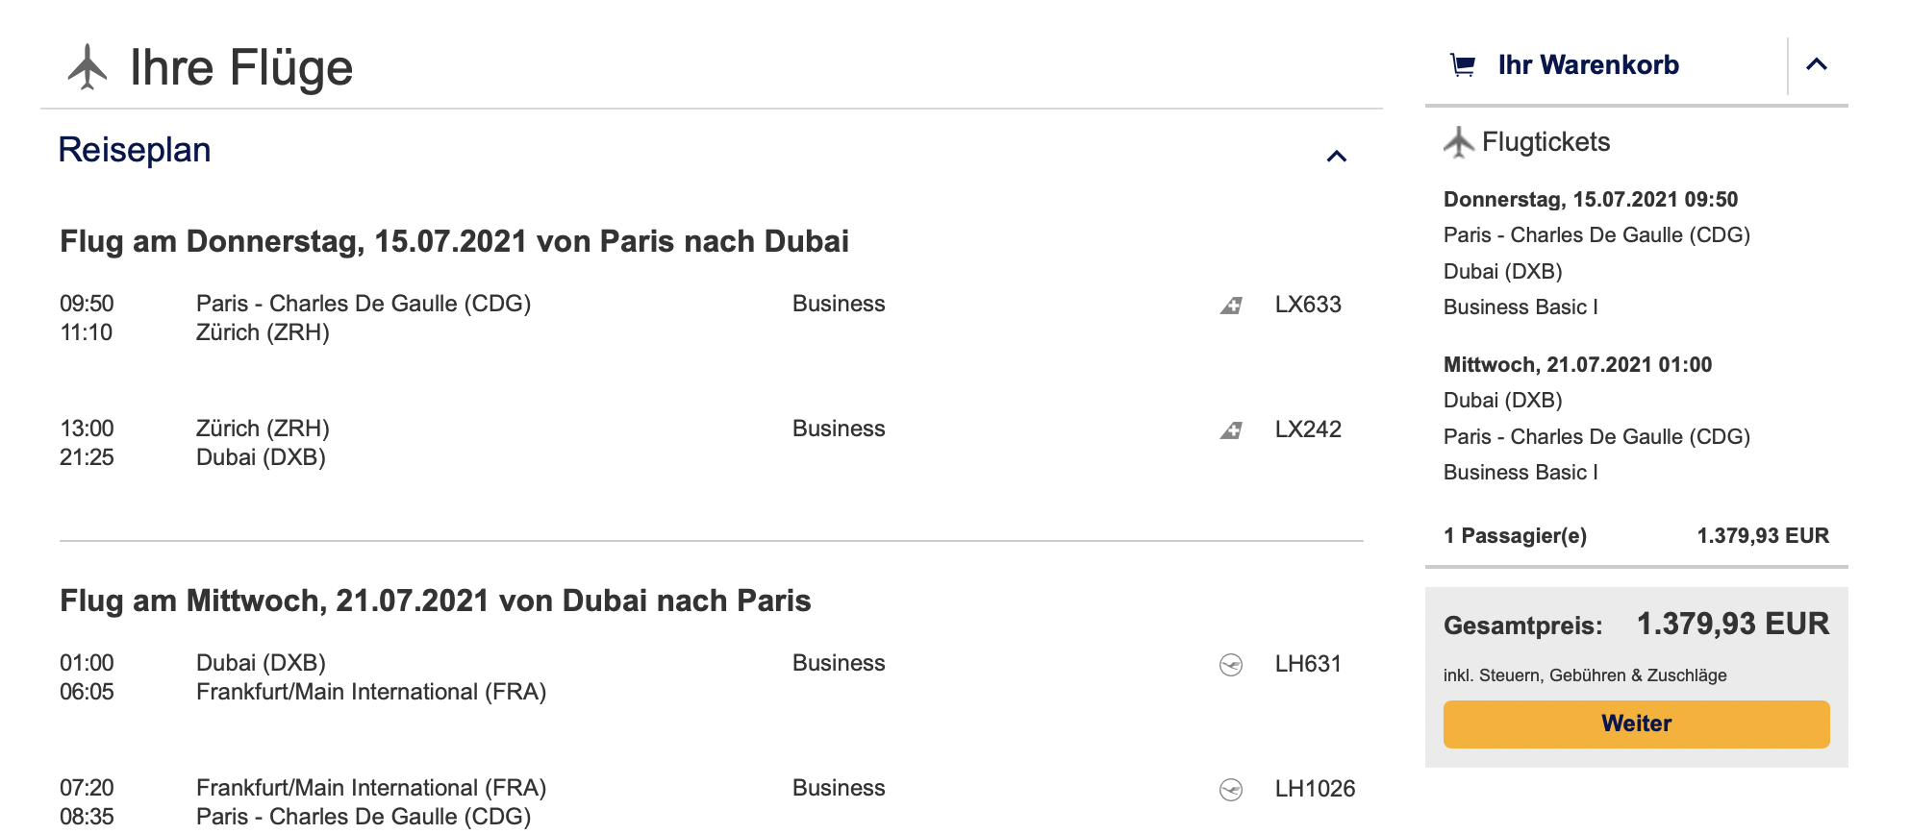
Task: Continue with the Weiter button
Action: click(1636, 724)
